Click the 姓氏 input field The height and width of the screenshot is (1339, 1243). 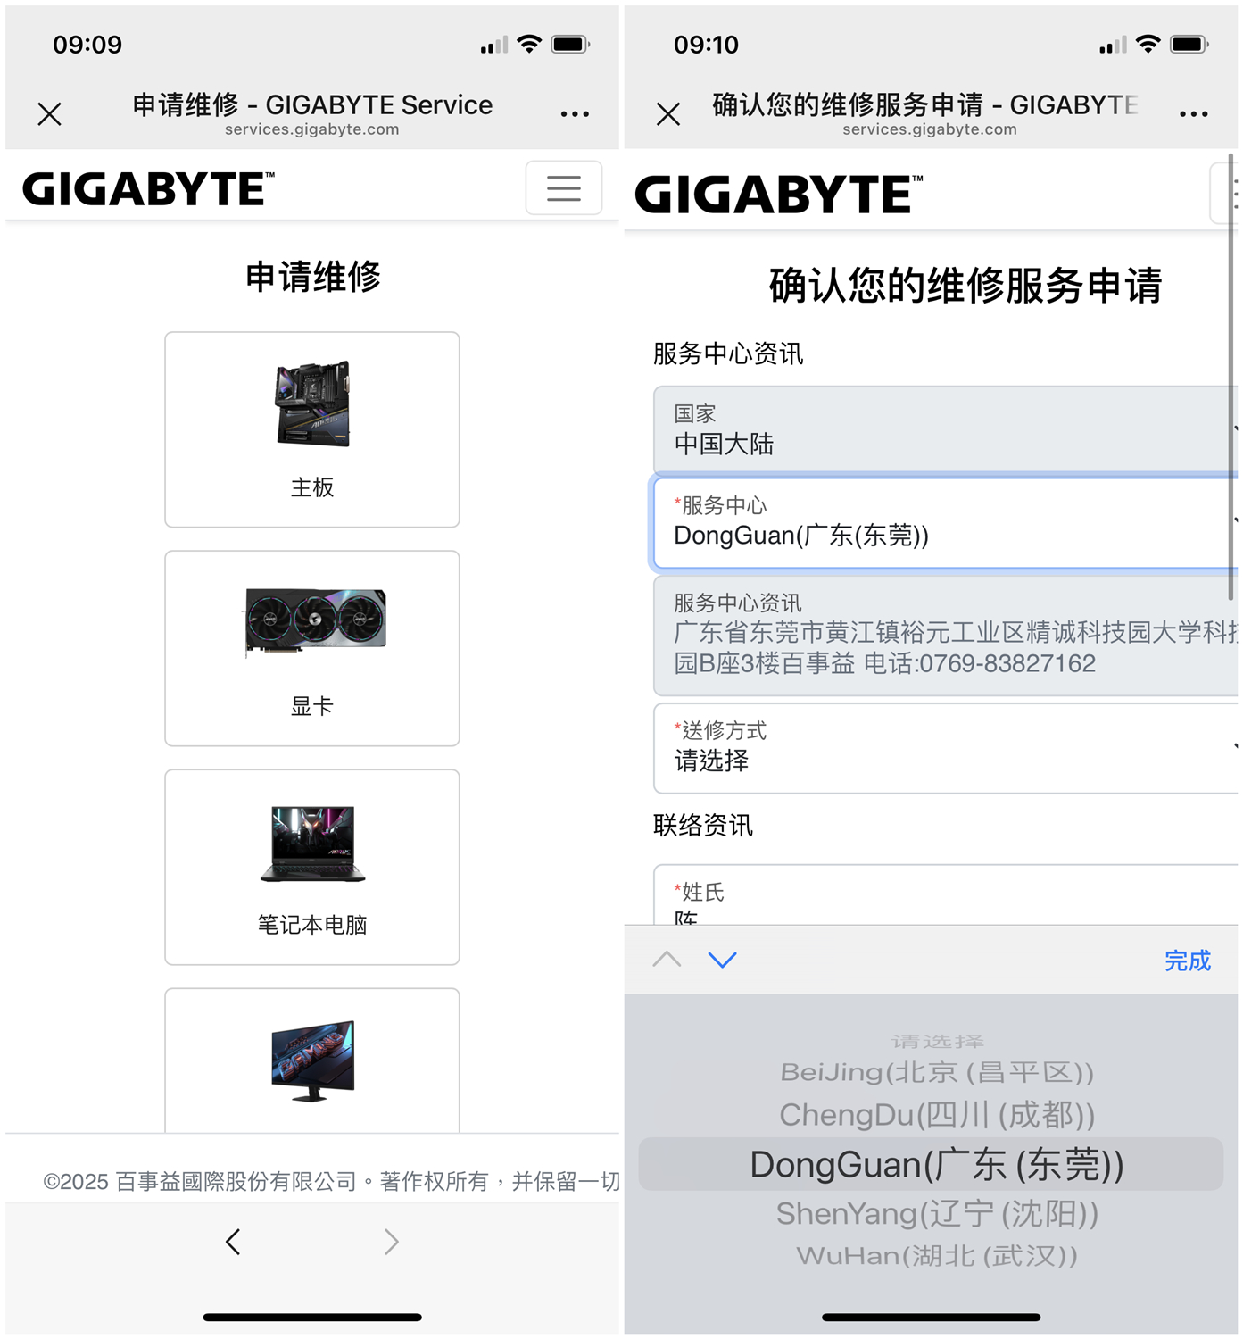946,894
